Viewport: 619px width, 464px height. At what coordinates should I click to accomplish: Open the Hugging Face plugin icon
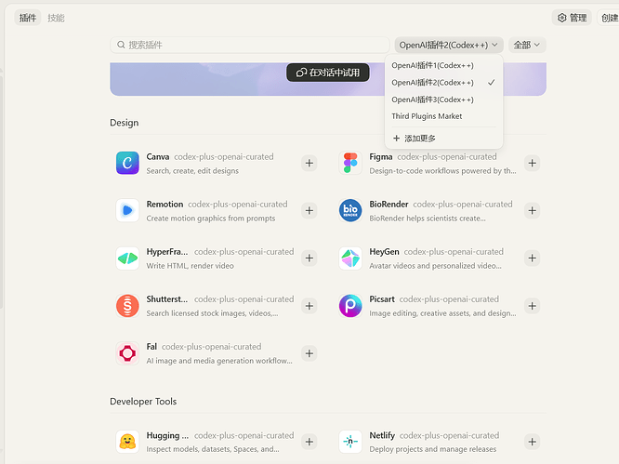click(127, 442)
